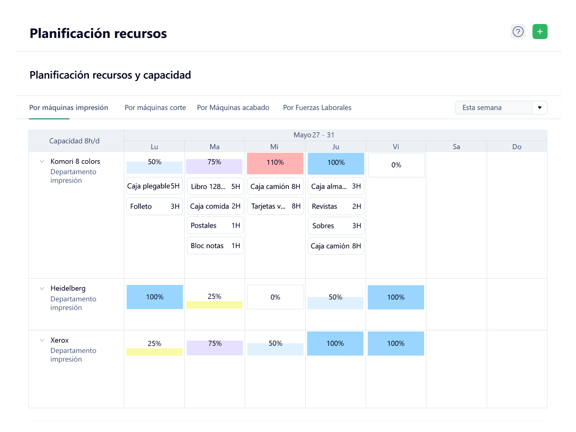The height and width of the screenshot is (432, 576).
Task: Collapse the Xerox row chevron
Action: point(42,340)
